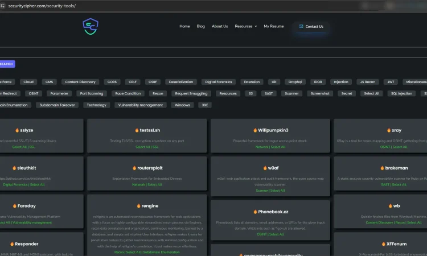Toggle the Digital Forensics filter tag
This screenshot has height=256, width=427.
219,82
